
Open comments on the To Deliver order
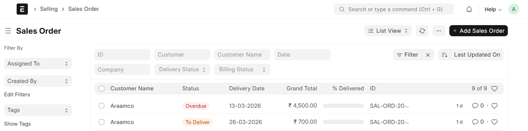[475, 122]
